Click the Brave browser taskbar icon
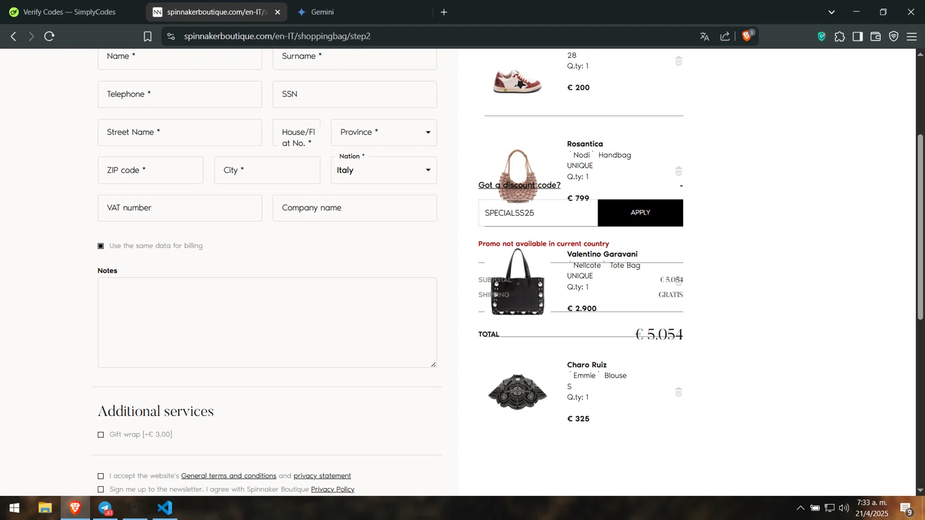The height and width of the screenshot is (520, 925). (x=75, y=508)
